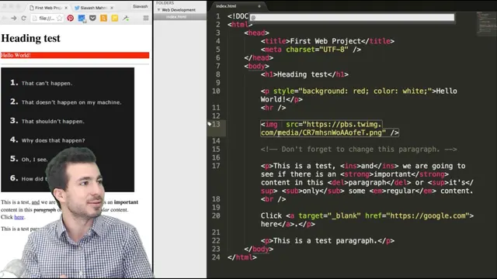
Task: Click the comment text on line 15
Action: click(359, 150)
